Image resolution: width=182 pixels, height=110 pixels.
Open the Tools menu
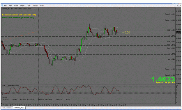click(29, 6)
